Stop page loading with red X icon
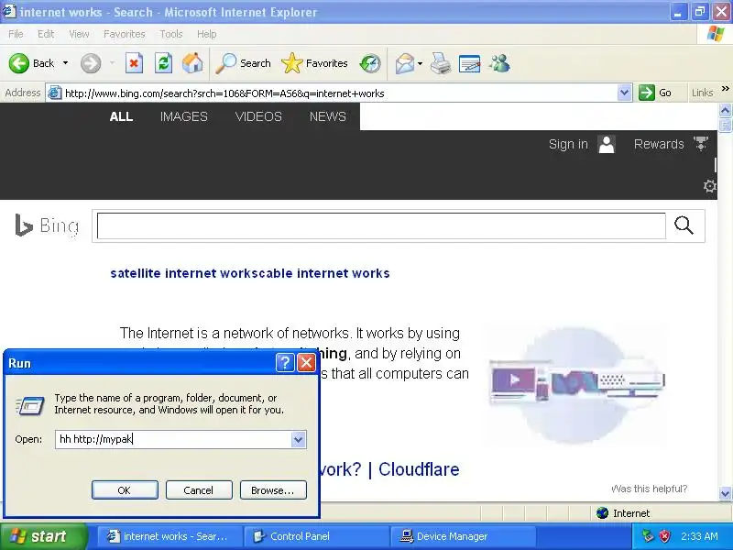 coord(134,63)
